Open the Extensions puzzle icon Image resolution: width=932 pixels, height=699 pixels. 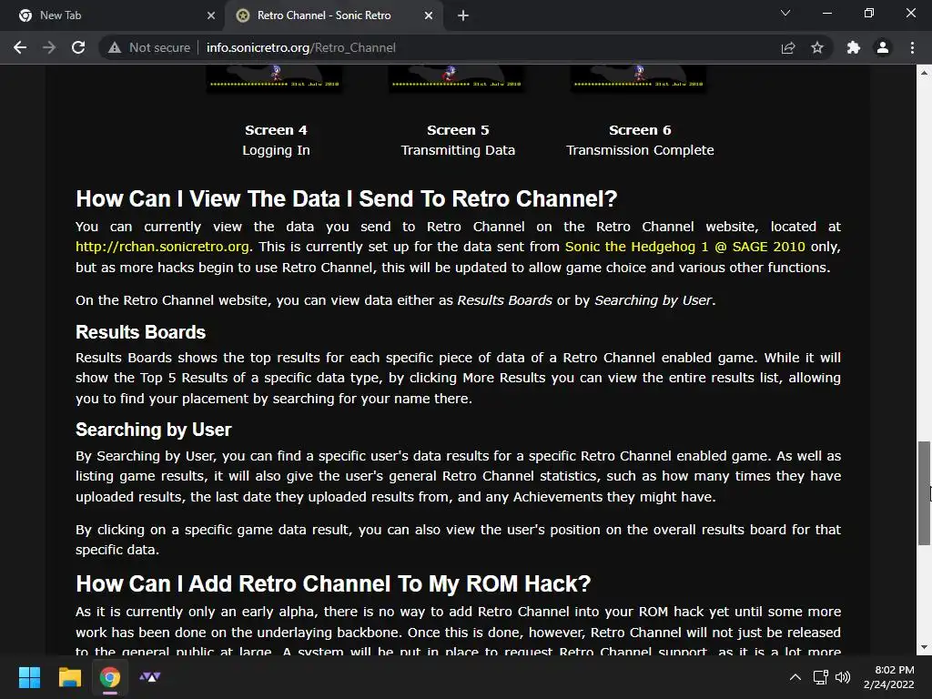854,47
